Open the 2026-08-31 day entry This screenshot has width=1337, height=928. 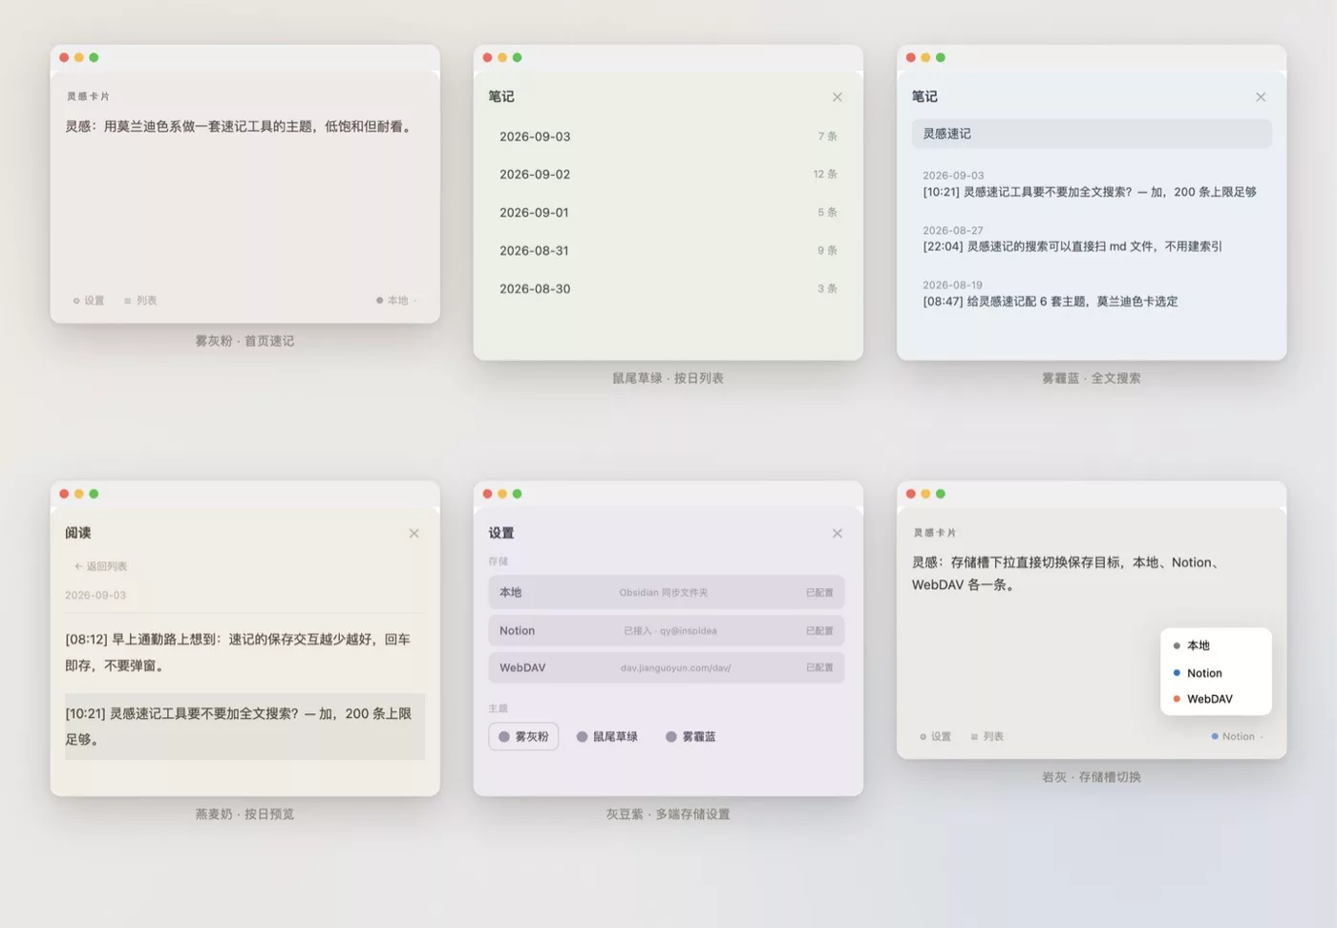coord(668,251)
